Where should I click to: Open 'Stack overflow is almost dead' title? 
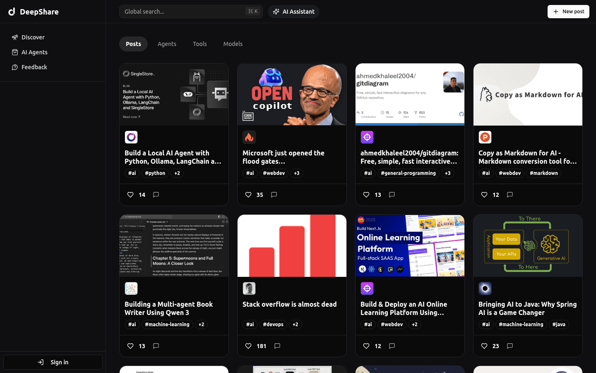coord(290,304)
